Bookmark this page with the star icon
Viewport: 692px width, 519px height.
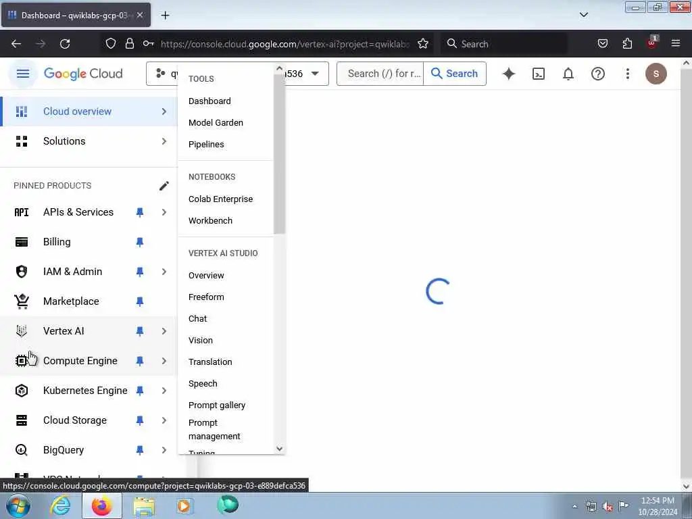point(423,44)
